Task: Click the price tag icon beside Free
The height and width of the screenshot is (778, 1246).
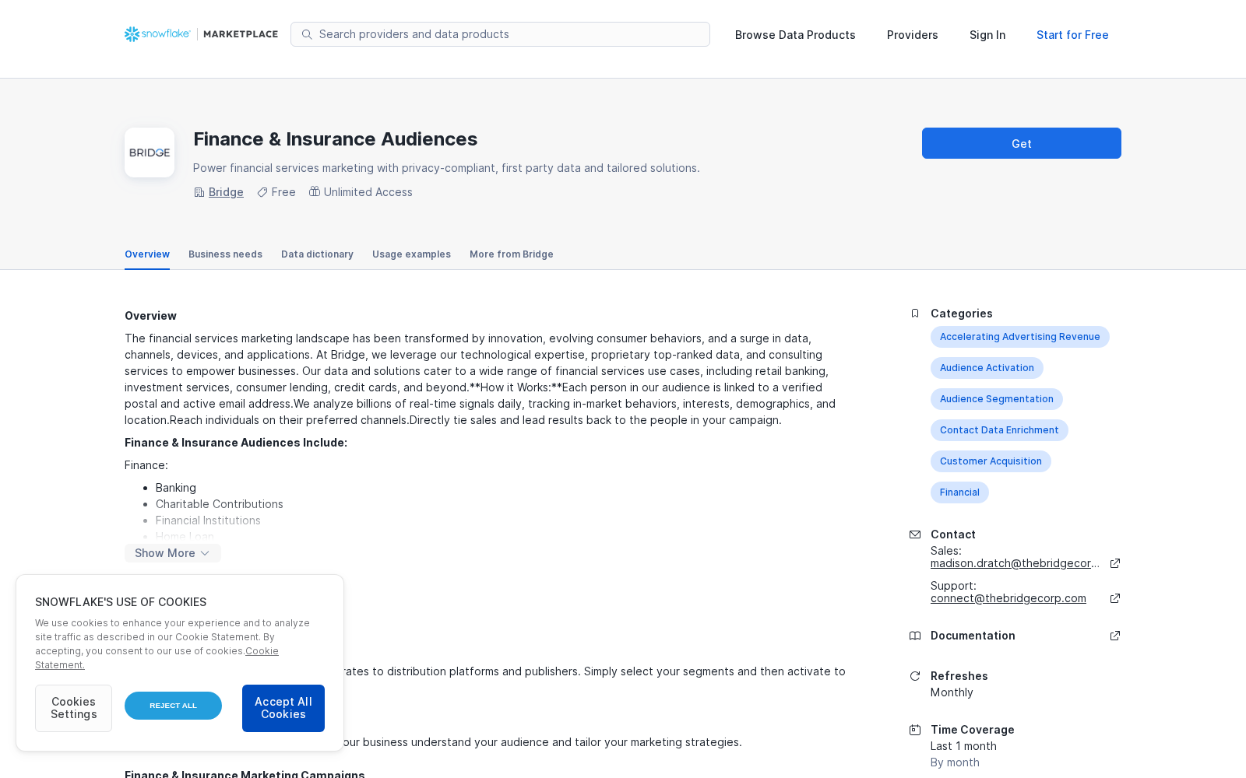Action: [x=262, y=192]
